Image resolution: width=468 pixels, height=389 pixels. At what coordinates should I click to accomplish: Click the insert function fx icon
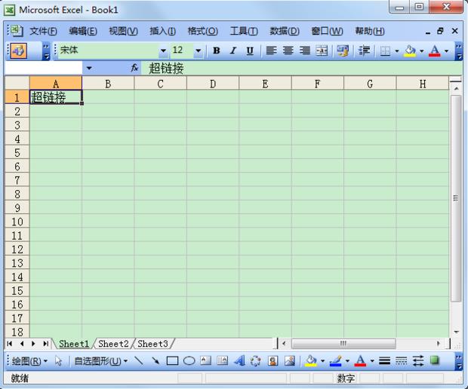(134, 68)
